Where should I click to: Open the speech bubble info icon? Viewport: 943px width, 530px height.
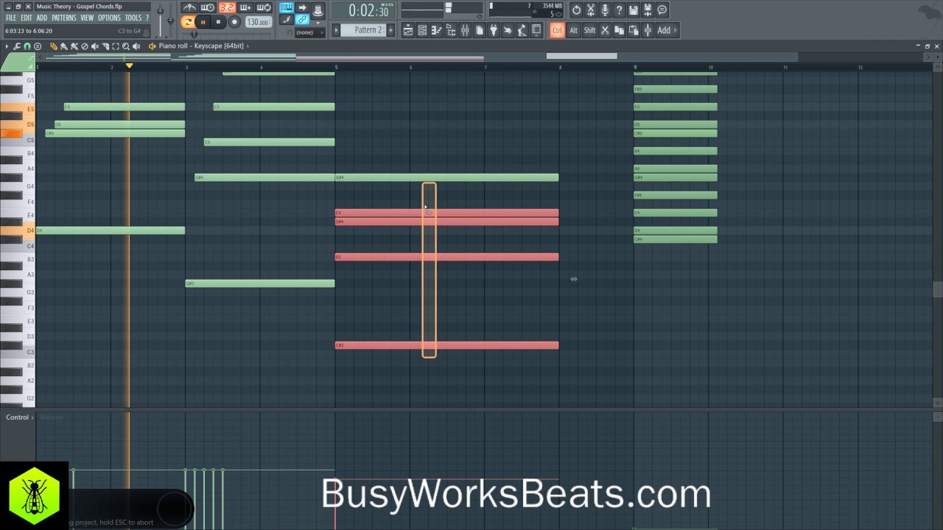662,10
